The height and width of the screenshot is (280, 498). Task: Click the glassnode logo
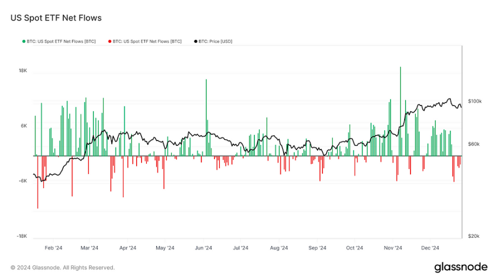pyautogui.click(x=461, y=267)
